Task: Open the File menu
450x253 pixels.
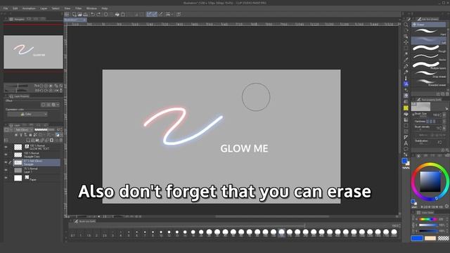Action: (x=6, y=8)
